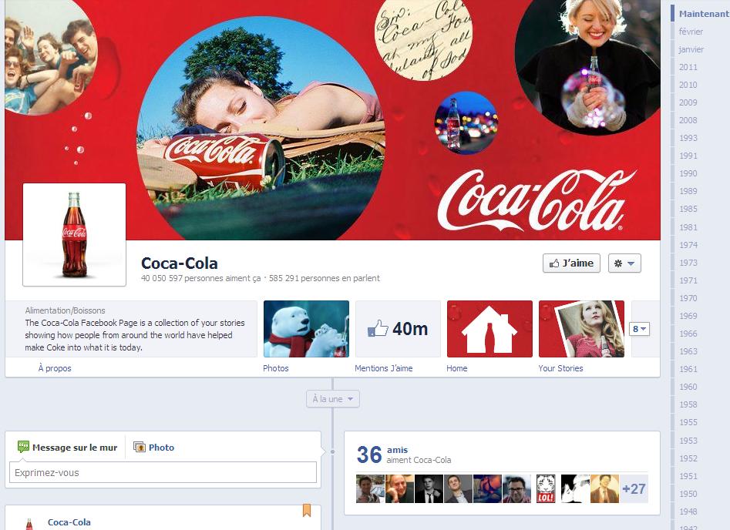Viewport: 730px width, 530px height.
Task: Open the Home house icon tile
Action: click(489, 329)
